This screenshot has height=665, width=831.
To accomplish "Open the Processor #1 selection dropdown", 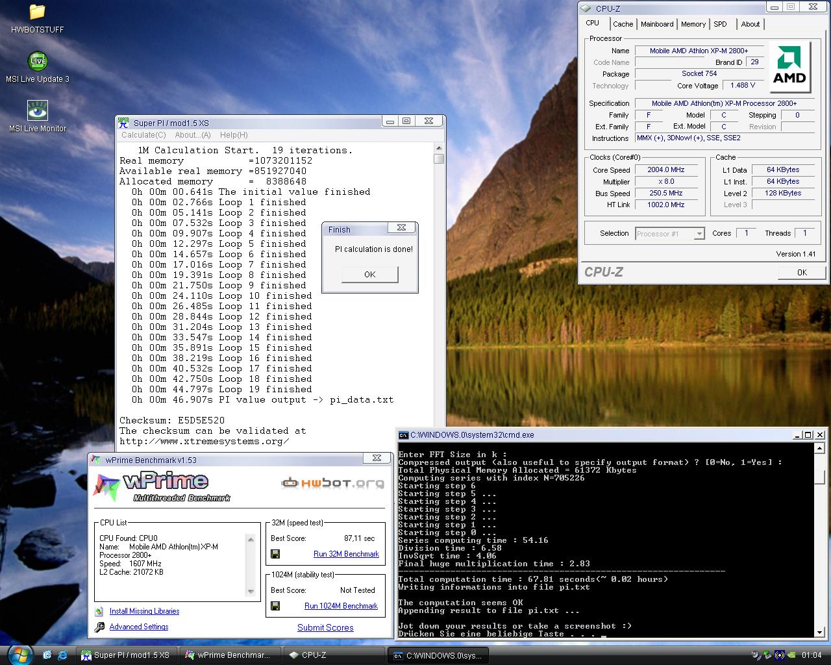I will pyautogui.click(x=669, y=234).
